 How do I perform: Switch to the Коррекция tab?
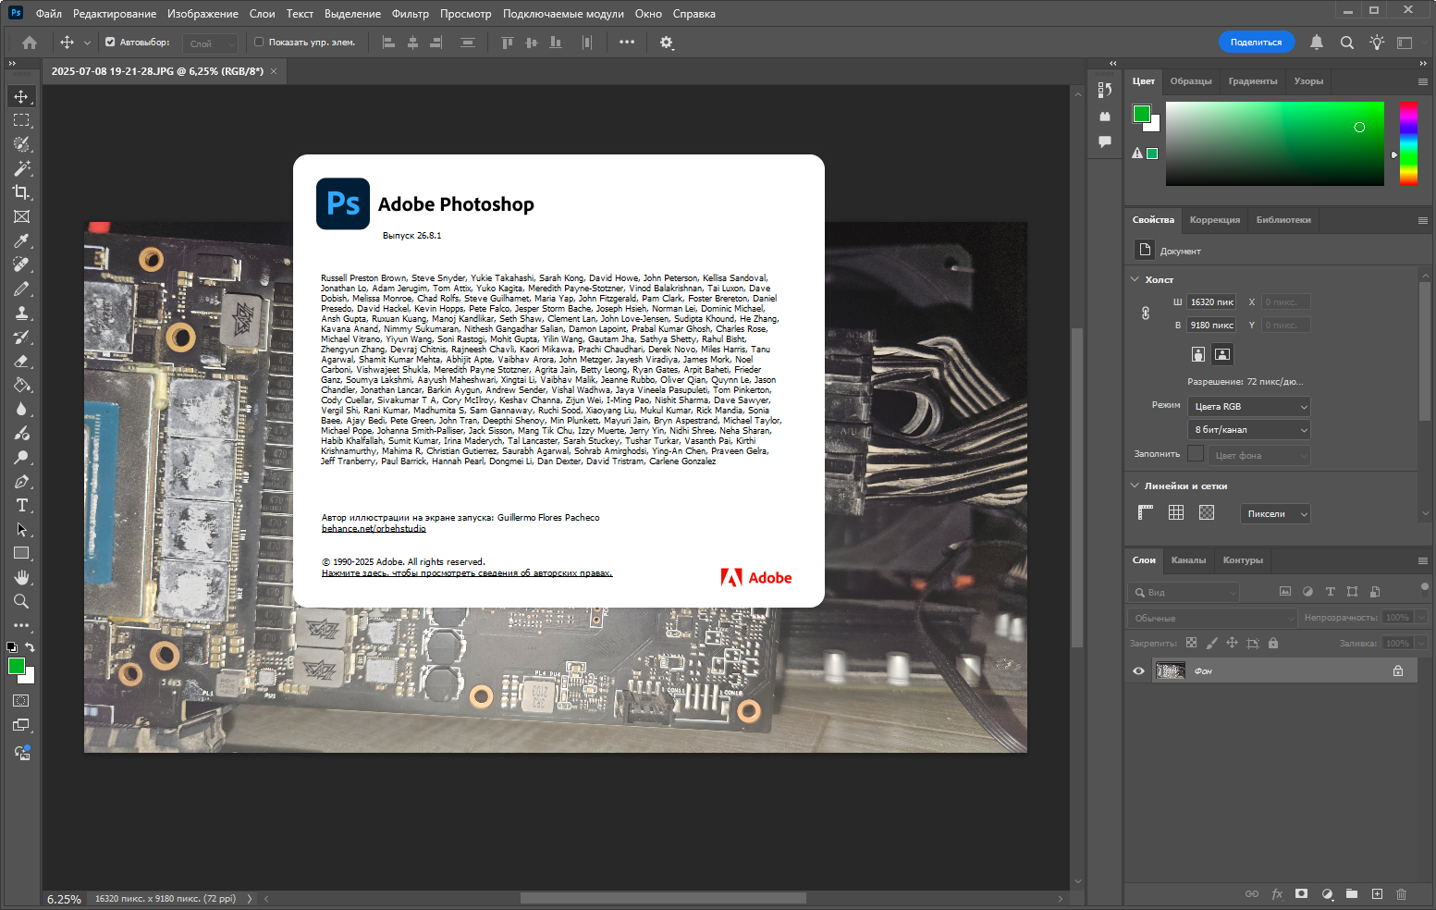click(1215, 220)
